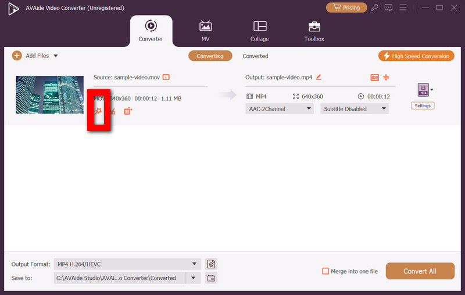This screenshot has height=295, width=465.
Task: Click the output duration 00:00:12
Action: point(378,96)
